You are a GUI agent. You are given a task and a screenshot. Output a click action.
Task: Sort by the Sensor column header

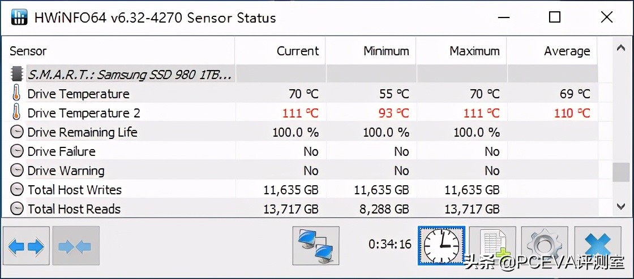coord(28,51)
